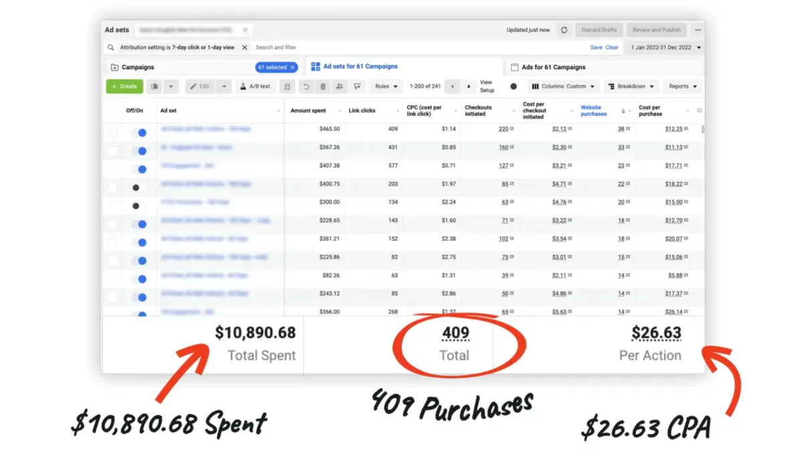Screen dimensions: 803x452
Task: Click the magnifier search icon
Action: (x=110, y=48)
